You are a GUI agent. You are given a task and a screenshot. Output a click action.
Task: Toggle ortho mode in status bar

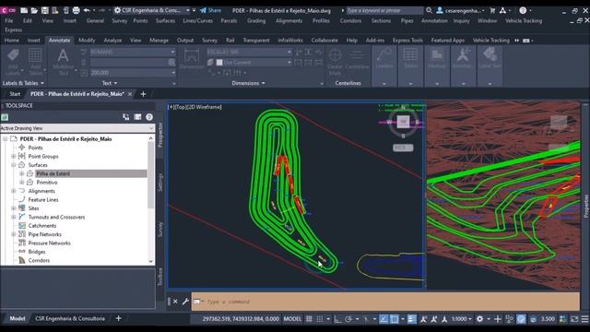pos(337,319)
